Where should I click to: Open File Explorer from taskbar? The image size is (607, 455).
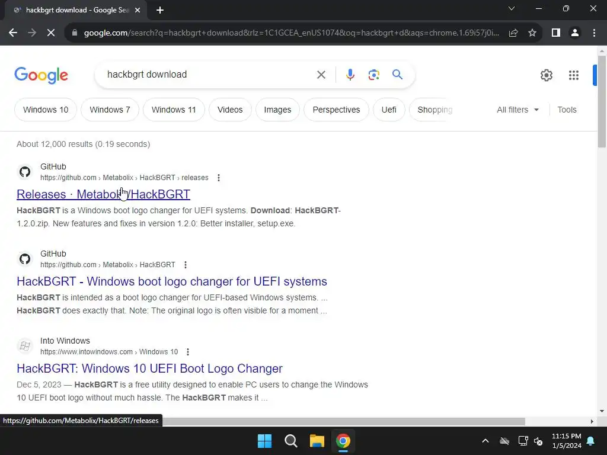click(x=317, y=441)
